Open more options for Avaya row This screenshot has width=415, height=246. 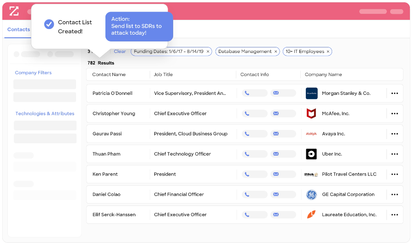coord(394,134)
